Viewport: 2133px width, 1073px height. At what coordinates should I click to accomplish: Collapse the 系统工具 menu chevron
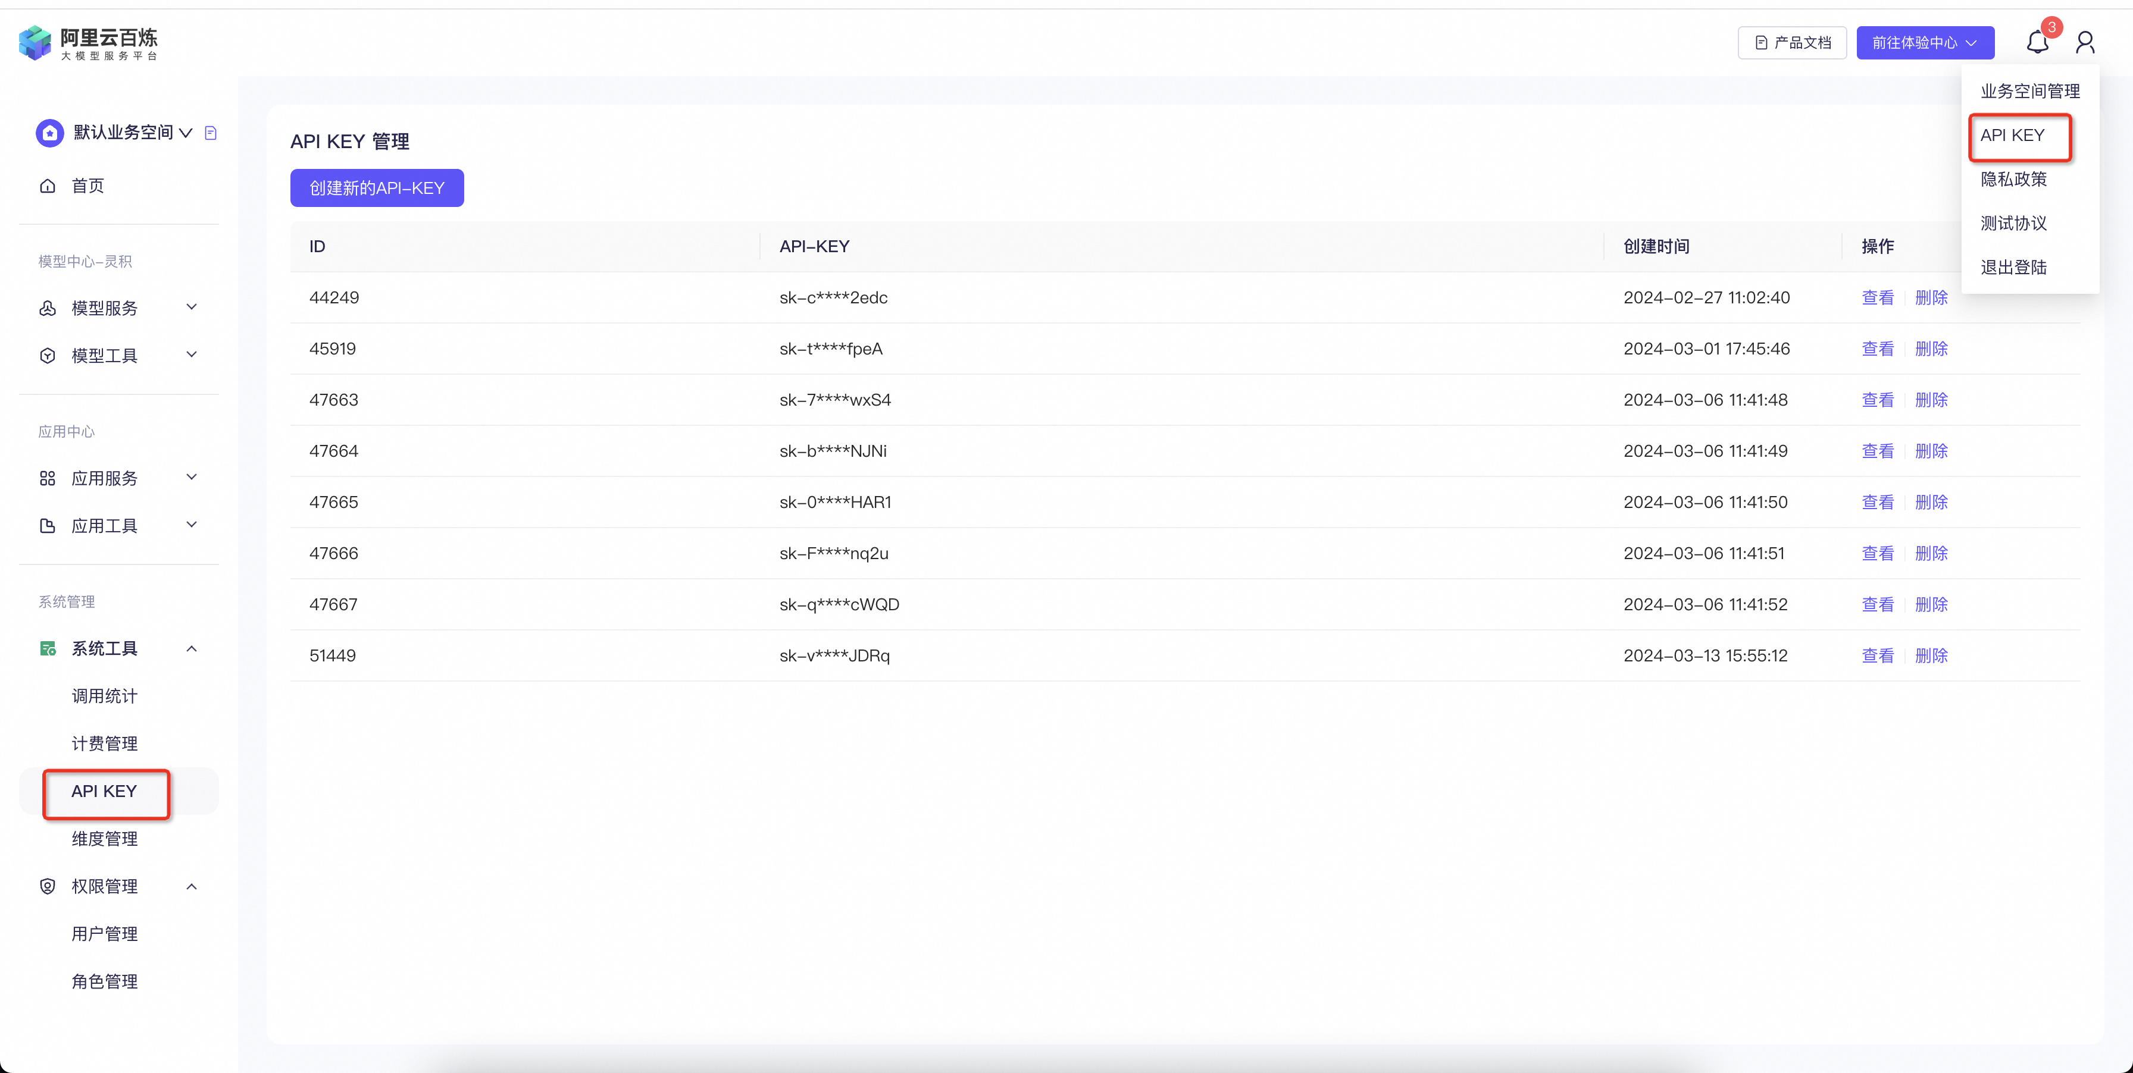(x=192, y=648)
